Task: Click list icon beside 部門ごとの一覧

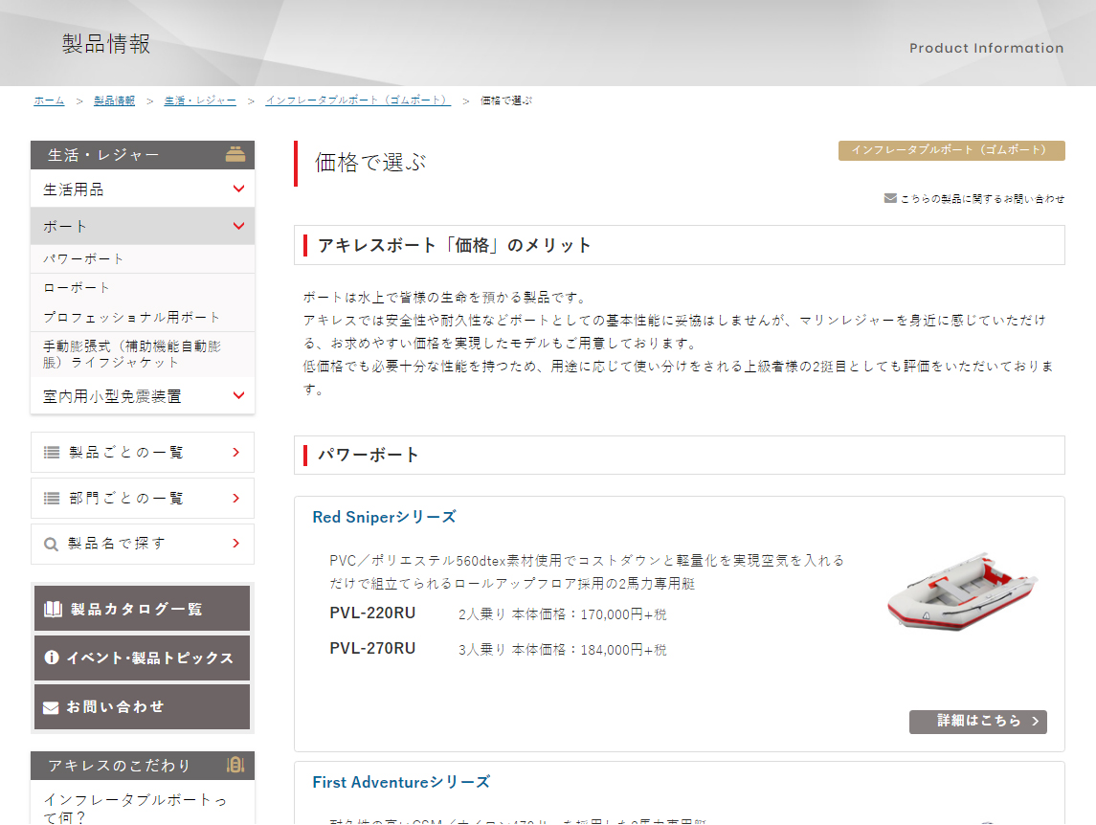Action: [x=52, y=499]
